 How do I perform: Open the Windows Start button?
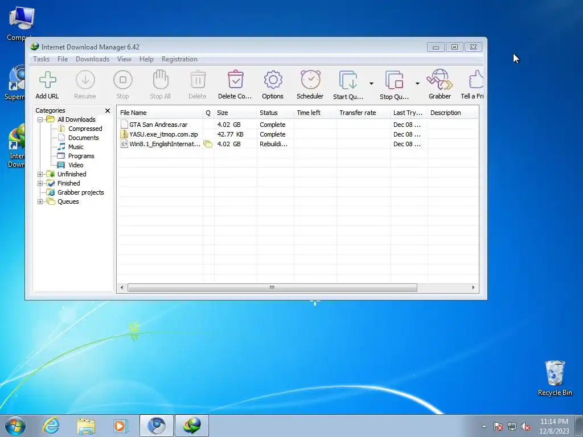15,426
